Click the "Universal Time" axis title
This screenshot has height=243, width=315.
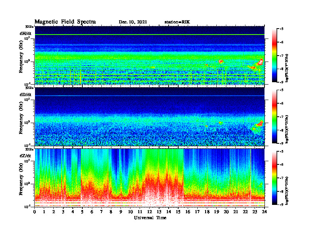pos(150,218)
